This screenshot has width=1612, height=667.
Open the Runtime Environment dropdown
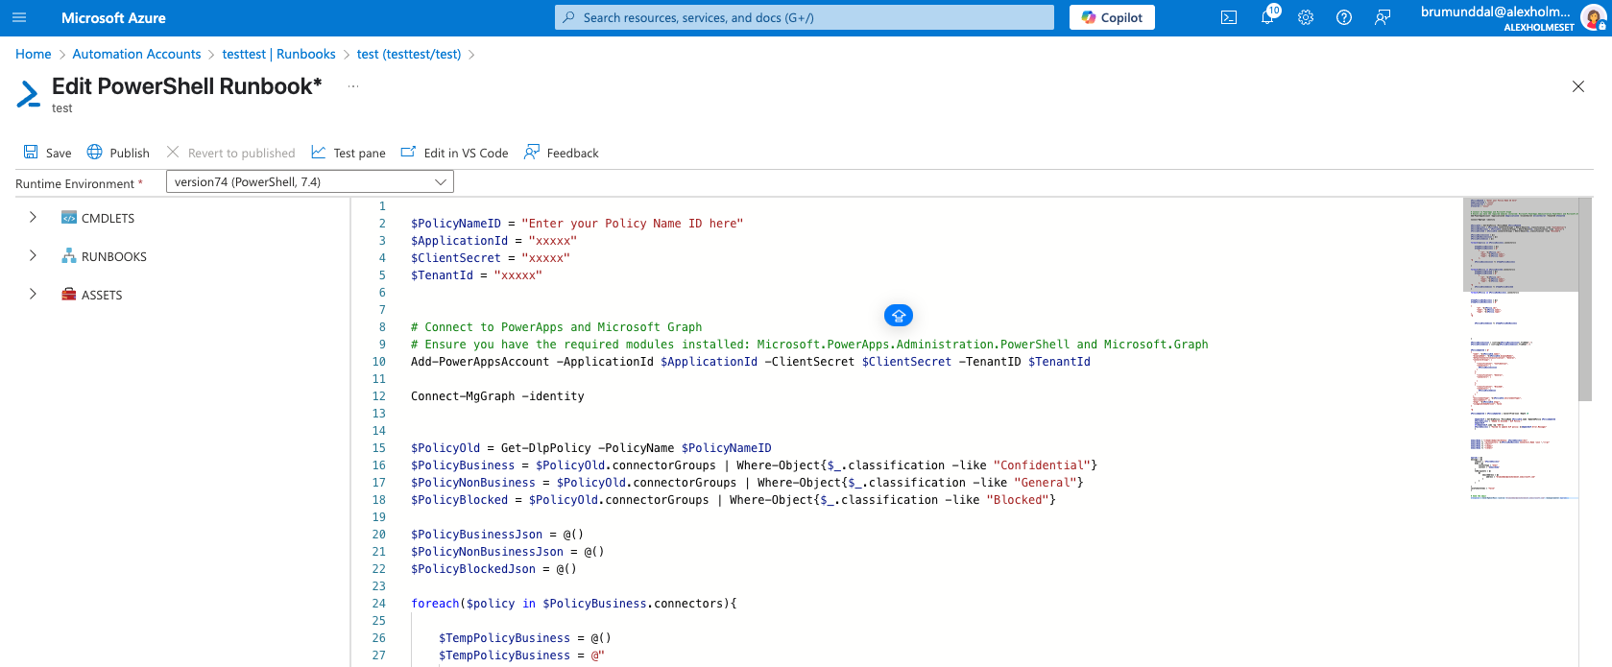(309, 181)
